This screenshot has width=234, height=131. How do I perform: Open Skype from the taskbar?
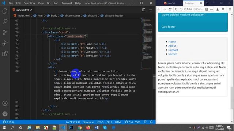pos(105,128)
